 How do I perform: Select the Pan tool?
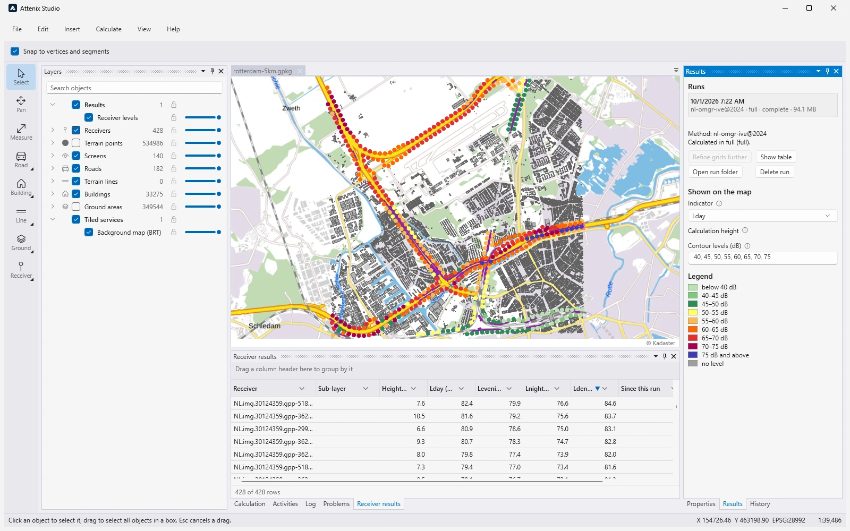(21, 105)
